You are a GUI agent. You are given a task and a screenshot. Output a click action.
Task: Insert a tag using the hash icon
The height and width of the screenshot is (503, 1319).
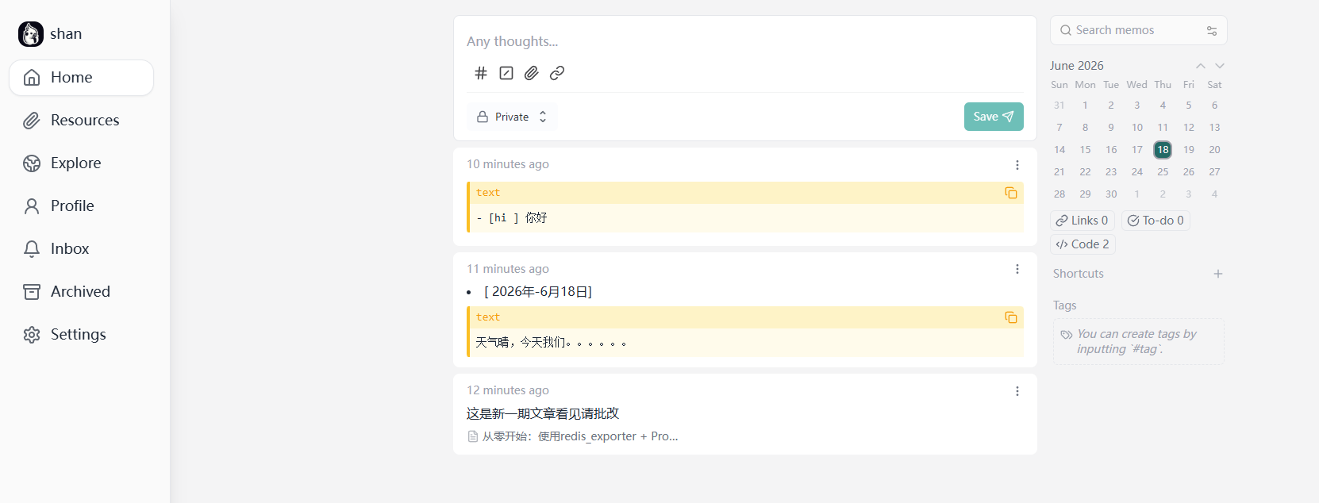[481, 73]
